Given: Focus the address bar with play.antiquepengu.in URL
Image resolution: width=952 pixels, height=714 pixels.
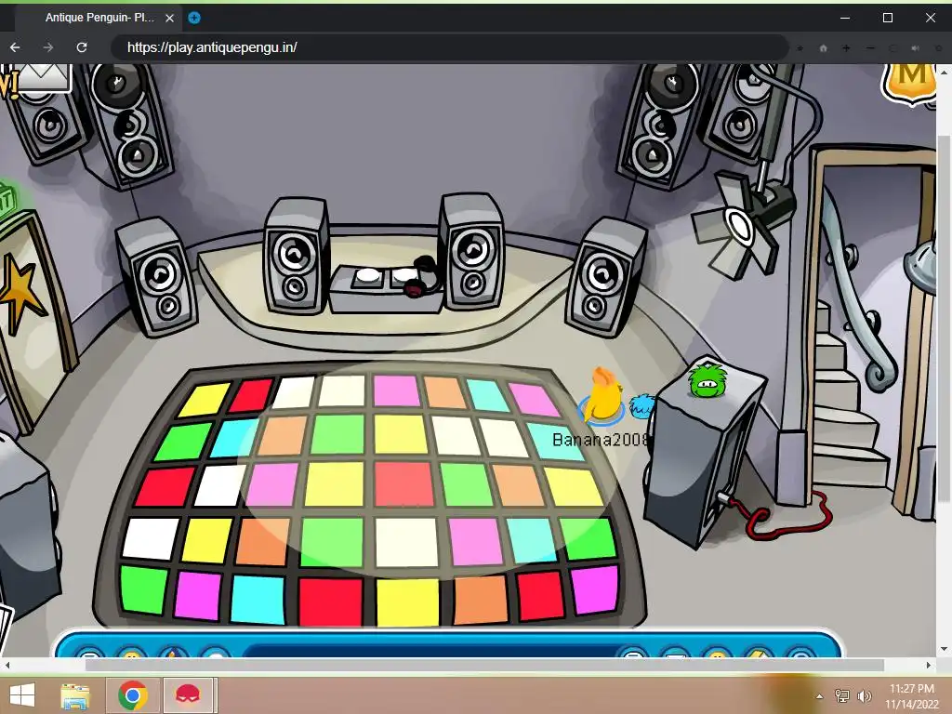Looking at the screenshot, I should (x=449, y=47).
